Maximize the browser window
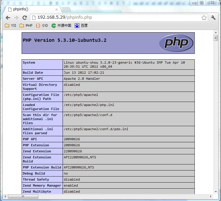Viewport: 221px width, 201px height. click(x=202, y=3)
